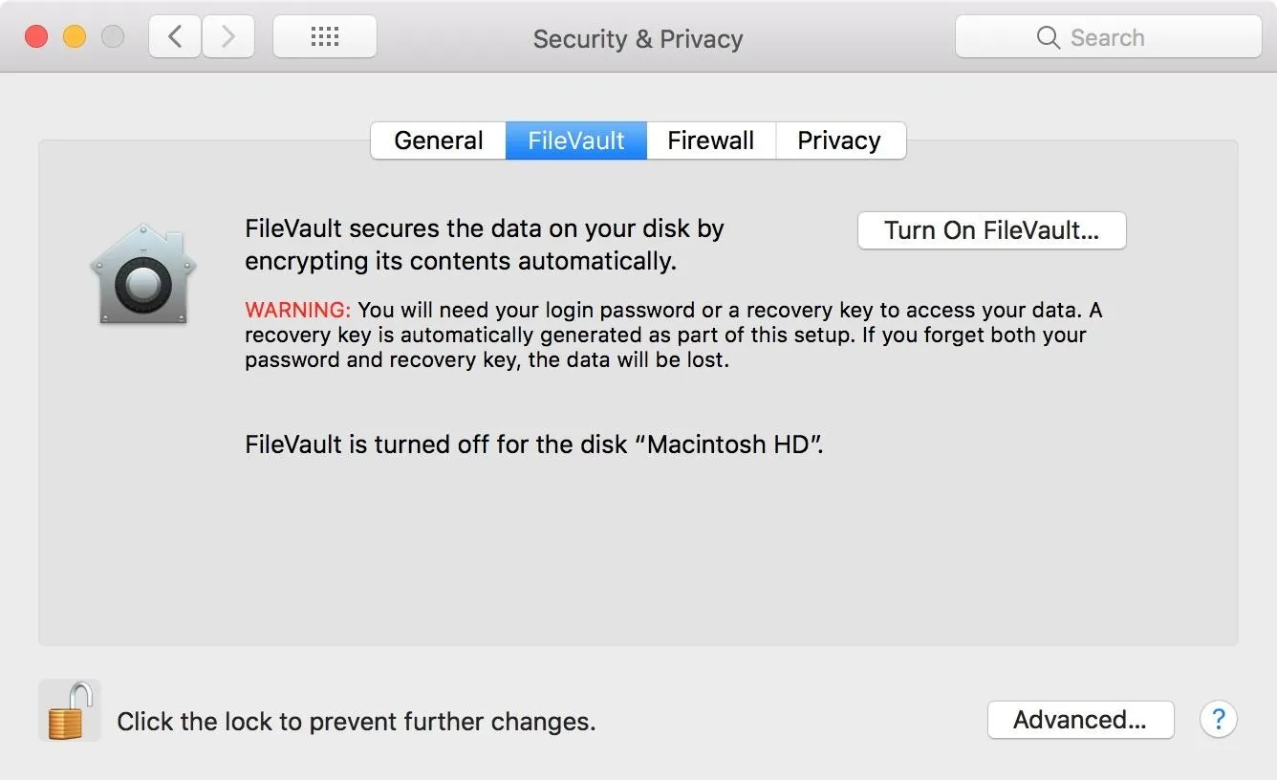
Task: Click the Turn On FileVault button
Action: click(x=992, y=230)
